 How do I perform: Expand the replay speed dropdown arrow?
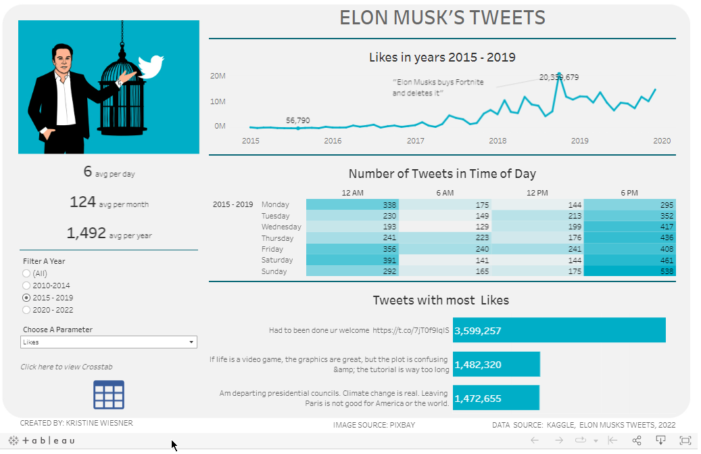pos(596,441)
